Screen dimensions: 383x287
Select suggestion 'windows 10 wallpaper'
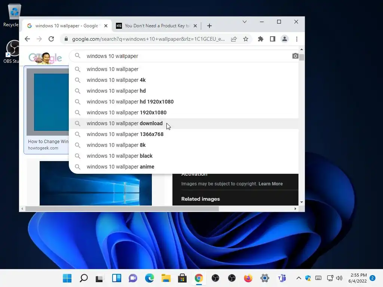[x=184, y=69]
